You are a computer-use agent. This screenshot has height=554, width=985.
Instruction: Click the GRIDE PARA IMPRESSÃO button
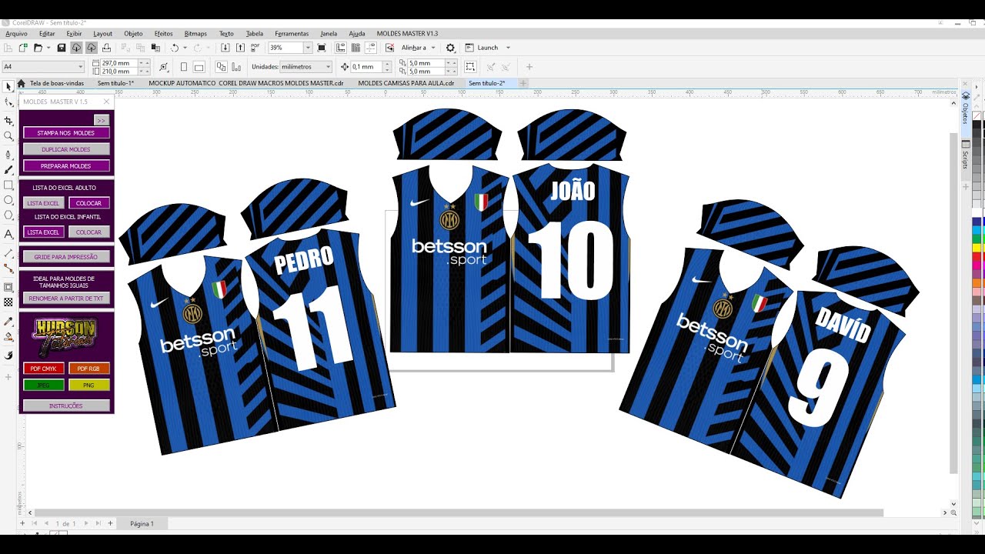(x=66, y=257)
